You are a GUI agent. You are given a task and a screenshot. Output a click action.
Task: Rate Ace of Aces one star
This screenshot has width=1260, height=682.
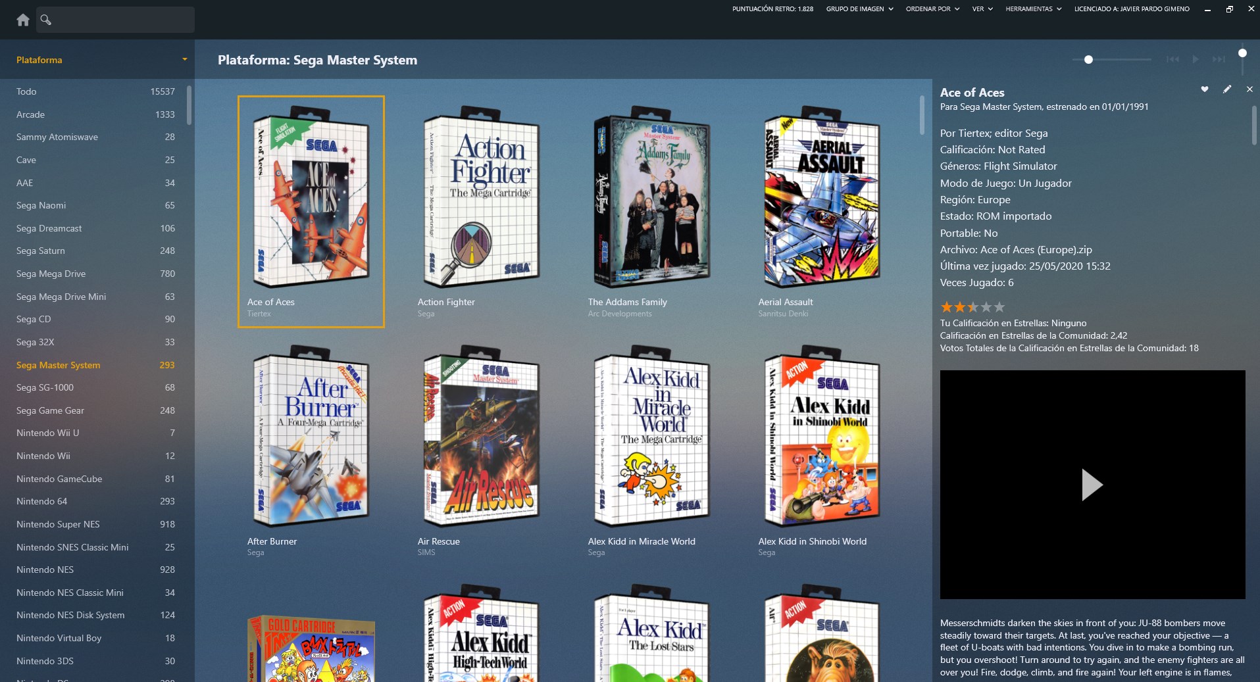tap(947, 307)
